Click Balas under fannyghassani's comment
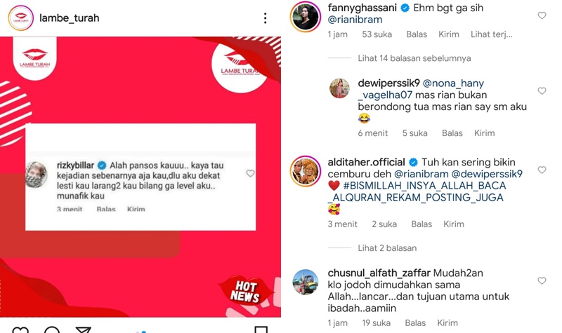The image size is (562, 333). pos(417,34)
